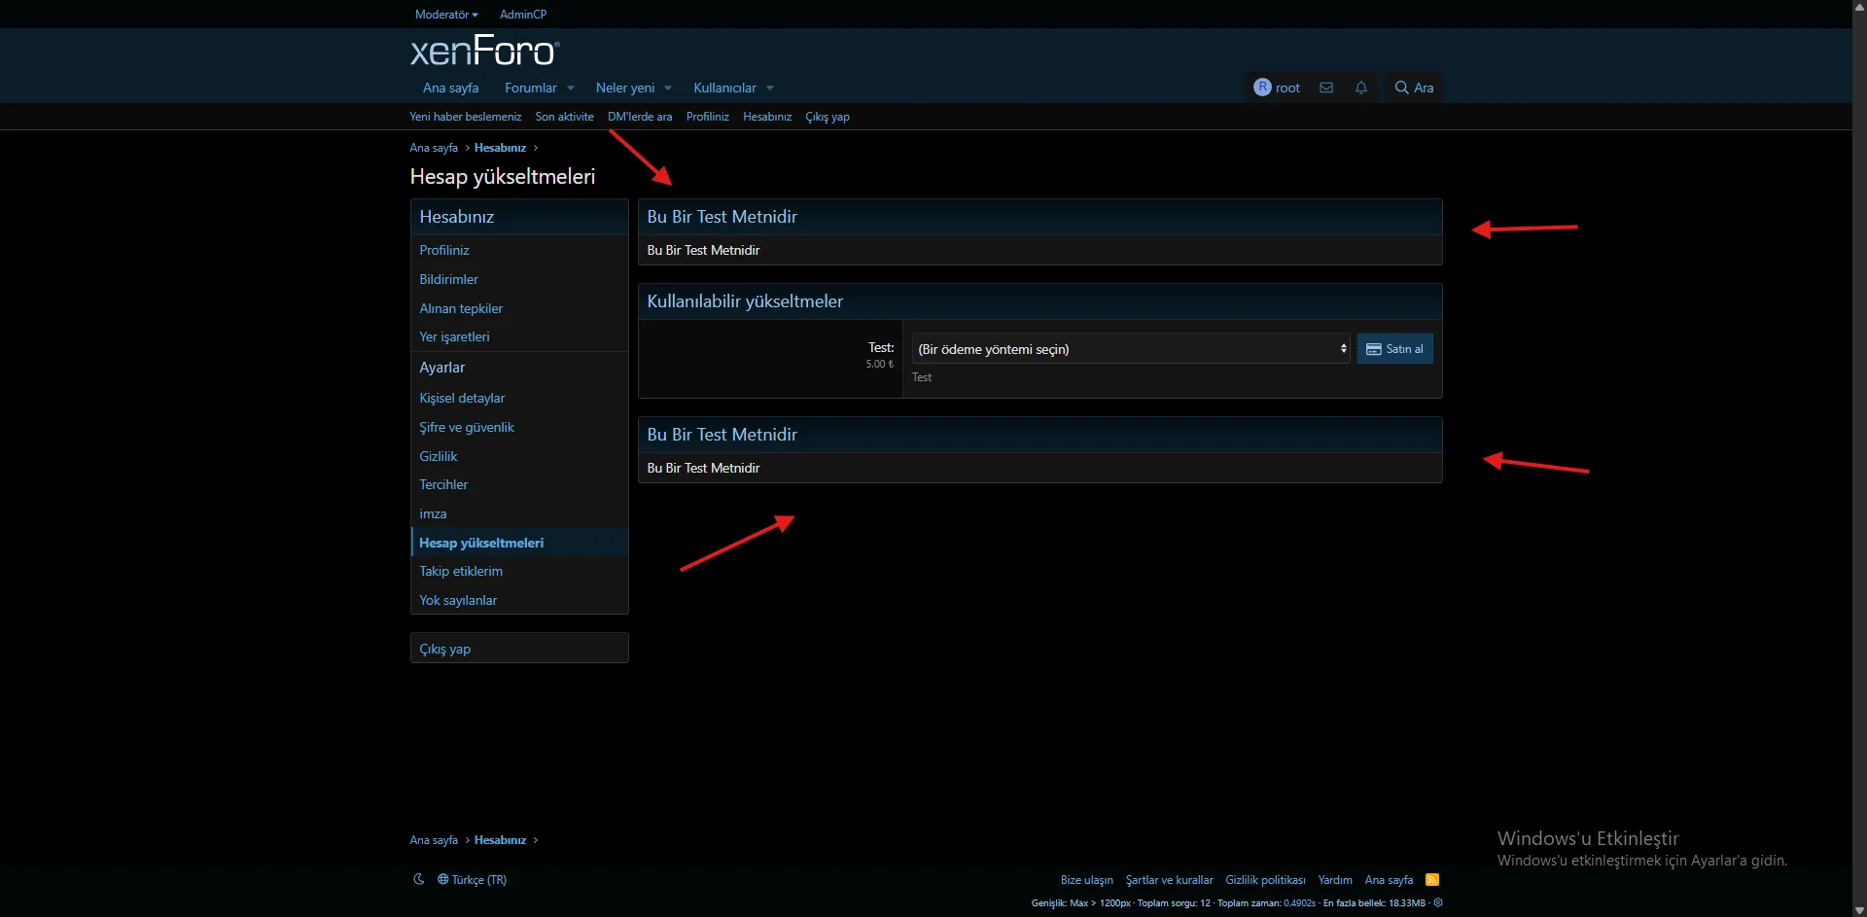The height and width of the screenshot is (917, 1867).
Task: Click the Hesabınız breadcrumb at top
Action: click(x=500, y=148)
